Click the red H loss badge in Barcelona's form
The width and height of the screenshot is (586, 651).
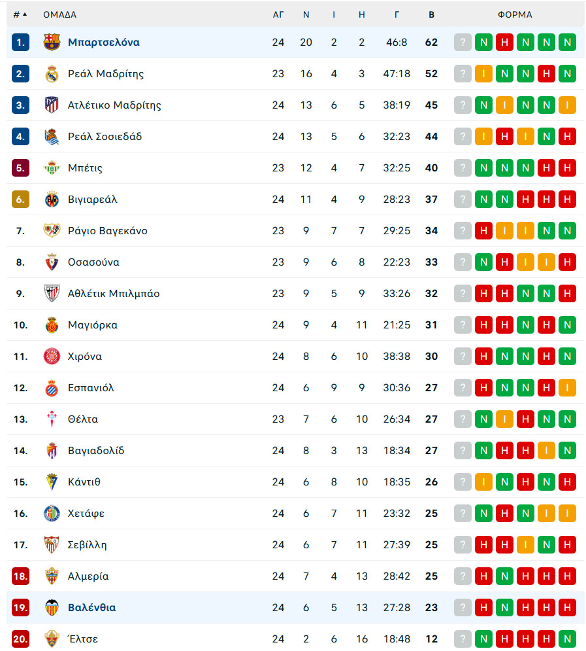504,43
